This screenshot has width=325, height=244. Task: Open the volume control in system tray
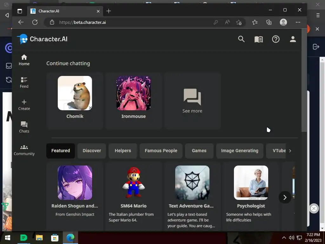291,238
